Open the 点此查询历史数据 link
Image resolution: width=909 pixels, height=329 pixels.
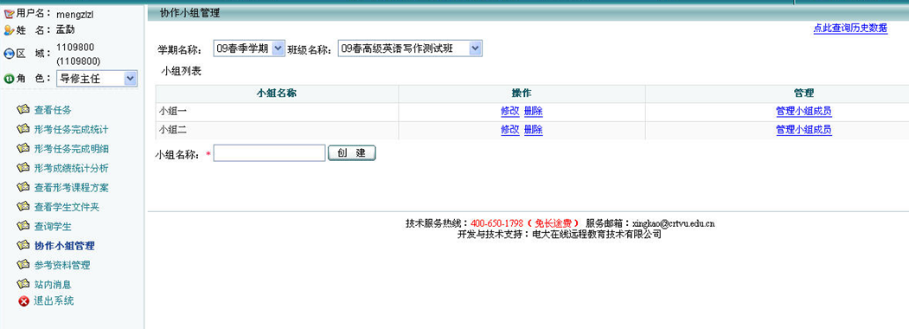pos(850,28)
